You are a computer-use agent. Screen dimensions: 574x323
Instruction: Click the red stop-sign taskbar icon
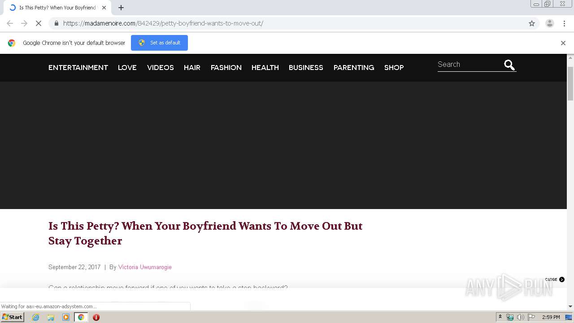pos(96,317)
